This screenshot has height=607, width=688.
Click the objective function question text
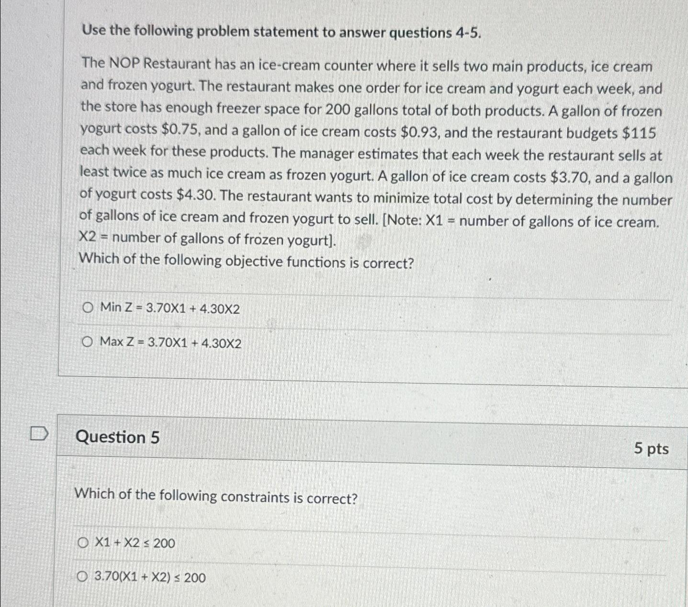[247, 261]
